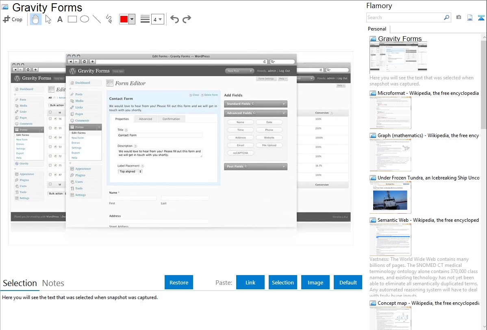Viewport: 487px width, 330px height.
Task: Click the icon beside the Microformat snapshot title
Action: point(373,93)
